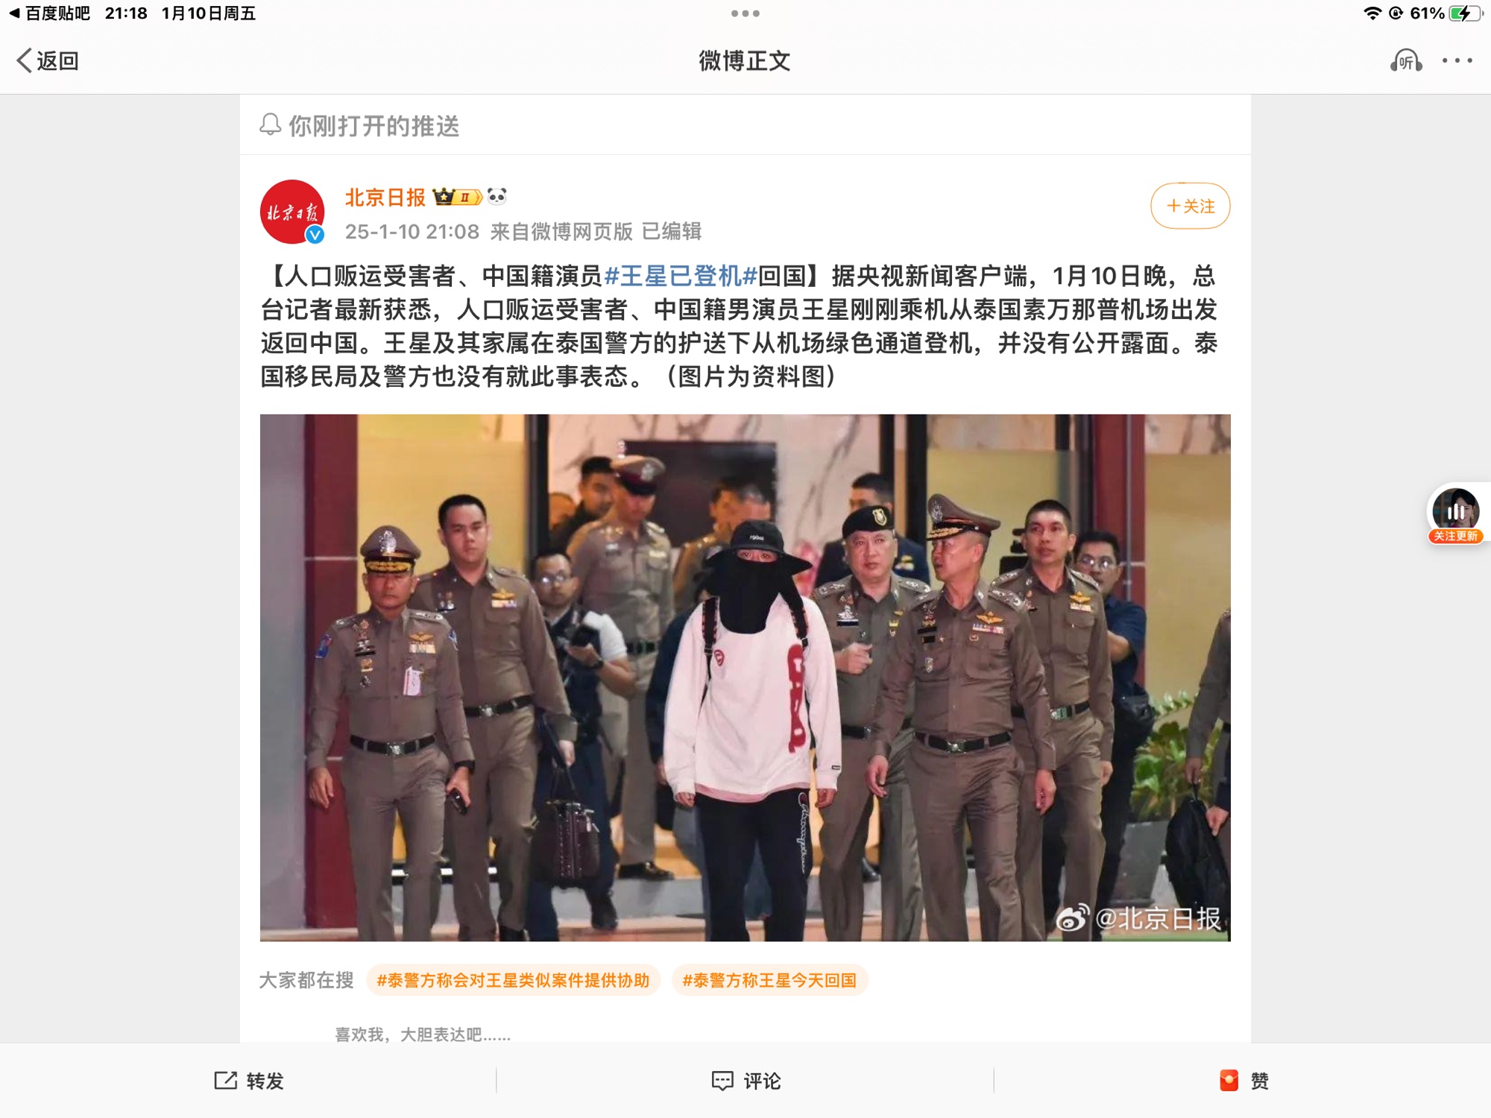Open the more options three-dot menu
Image resolution: width=1491 pixels, height=1118 pixels.
click(1457, 60)
